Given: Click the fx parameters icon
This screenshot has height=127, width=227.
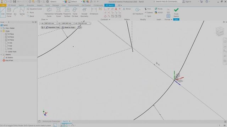Looking at the screenshot, I should pos(92,1).
